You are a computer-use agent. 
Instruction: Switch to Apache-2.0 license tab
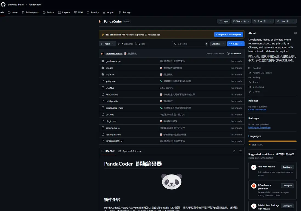pyautogui.click(x=130, y=151)
